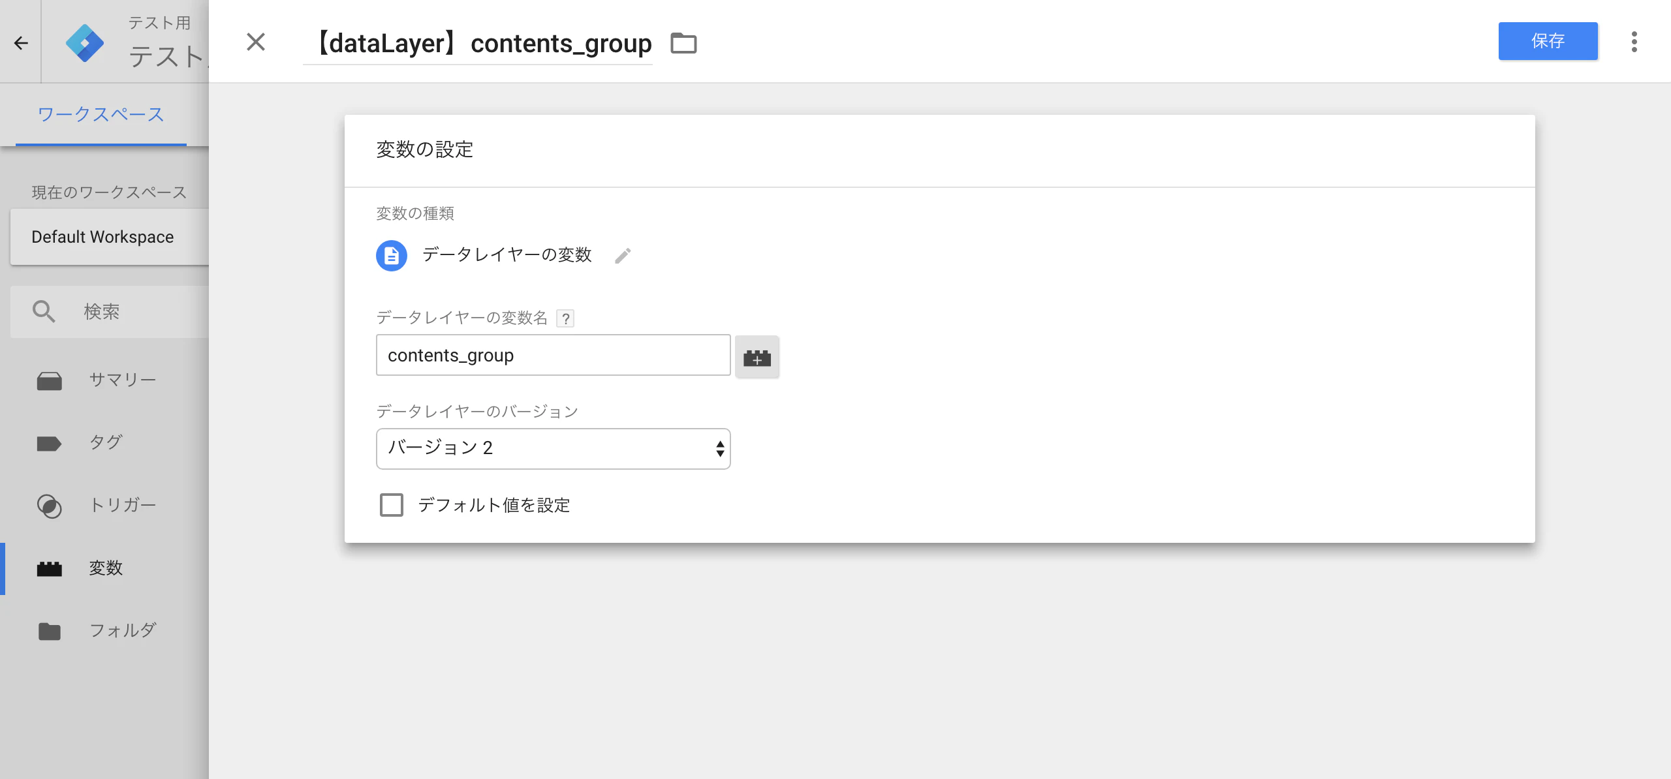Switch to the ワークスペース tab
The image size is (1671, 779).
[x=101, y=114]
